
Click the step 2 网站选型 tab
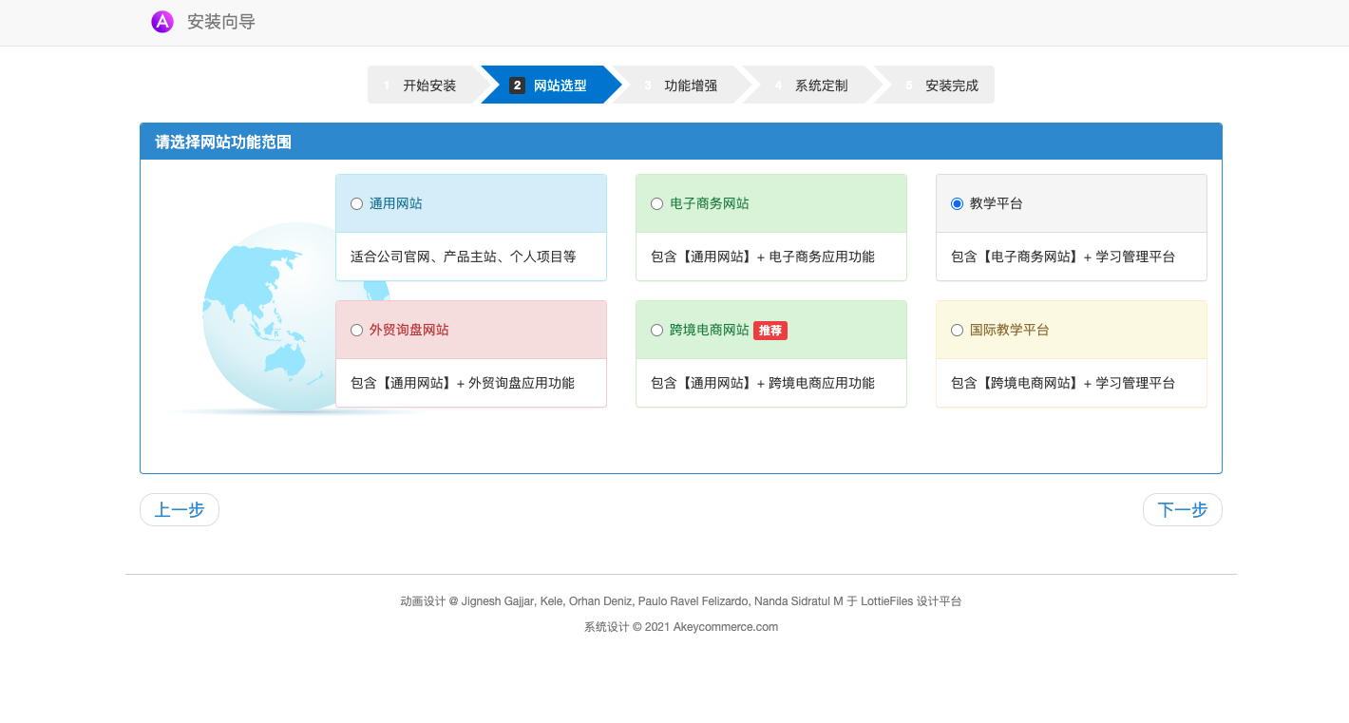click(552, 85)
